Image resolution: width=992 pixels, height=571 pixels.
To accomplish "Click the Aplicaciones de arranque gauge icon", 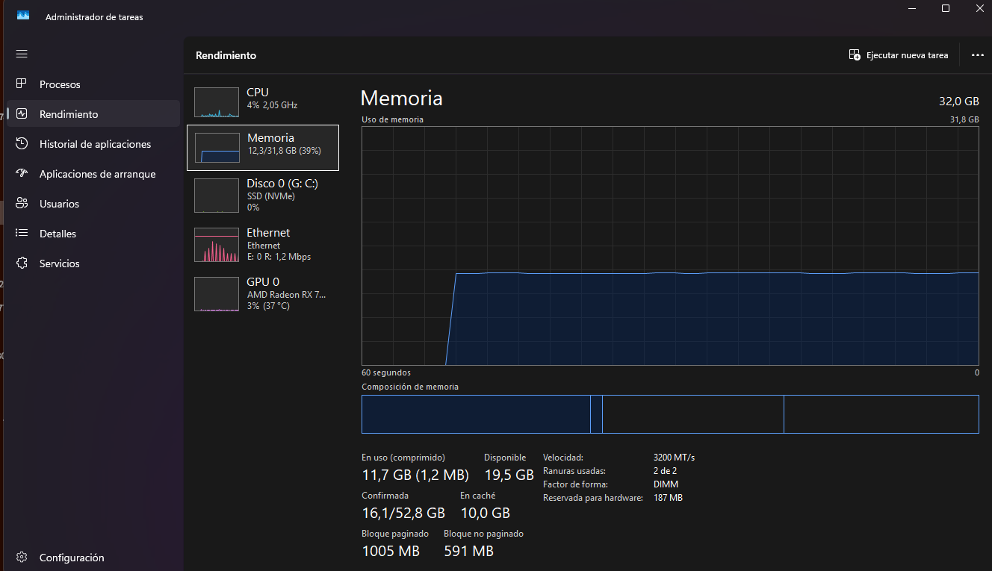I will point(22,174).
